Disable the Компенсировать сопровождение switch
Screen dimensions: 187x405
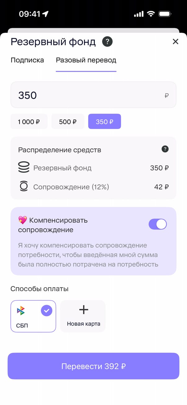pyautogui.click(x=158, y=224)
